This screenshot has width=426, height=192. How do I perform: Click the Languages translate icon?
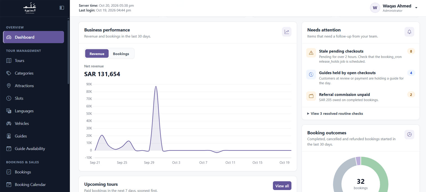(x=9, y=111)
